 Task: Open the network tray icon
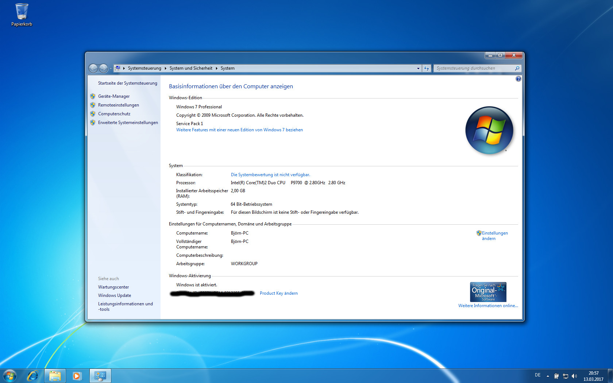566,376
